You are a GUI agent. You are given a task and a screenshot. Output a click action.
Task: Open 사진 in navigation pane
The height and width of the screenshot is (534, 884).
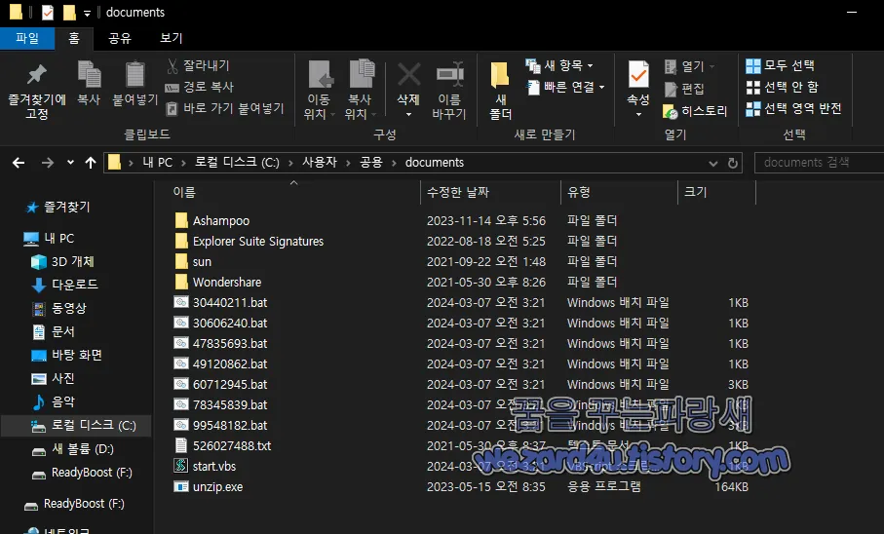coord(53,378)
